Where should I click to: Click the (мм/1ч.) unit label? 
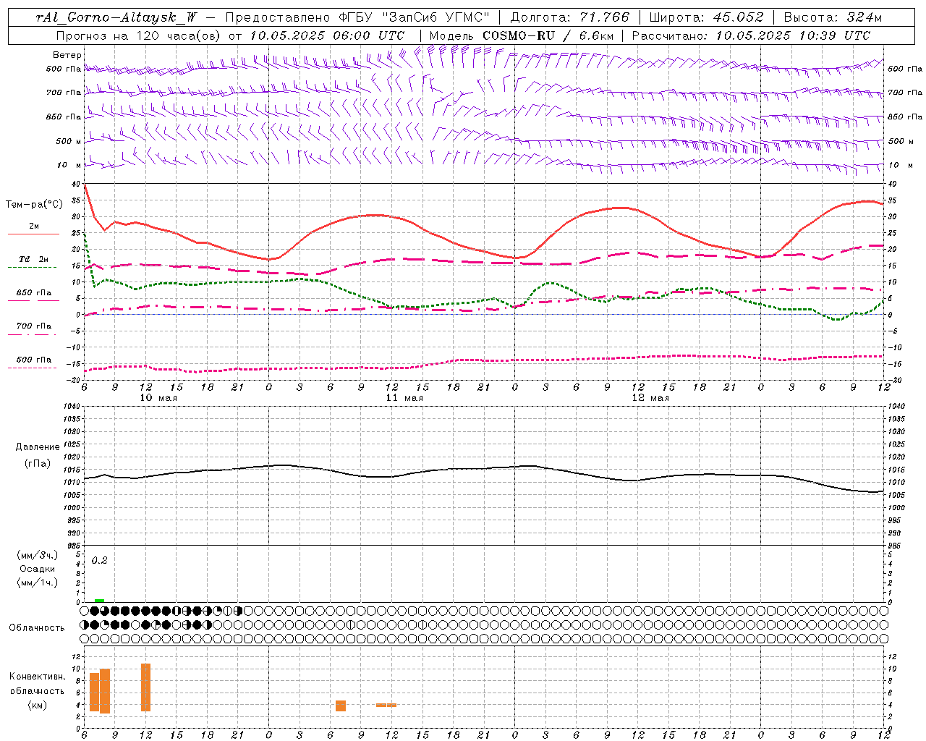point(38,583)
